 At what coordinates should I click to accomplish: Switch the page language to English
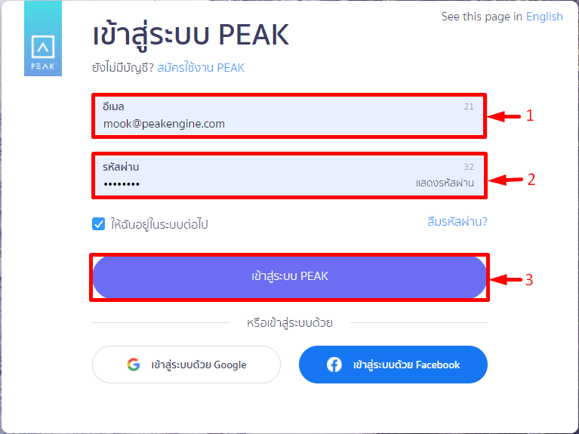[544, 17]
